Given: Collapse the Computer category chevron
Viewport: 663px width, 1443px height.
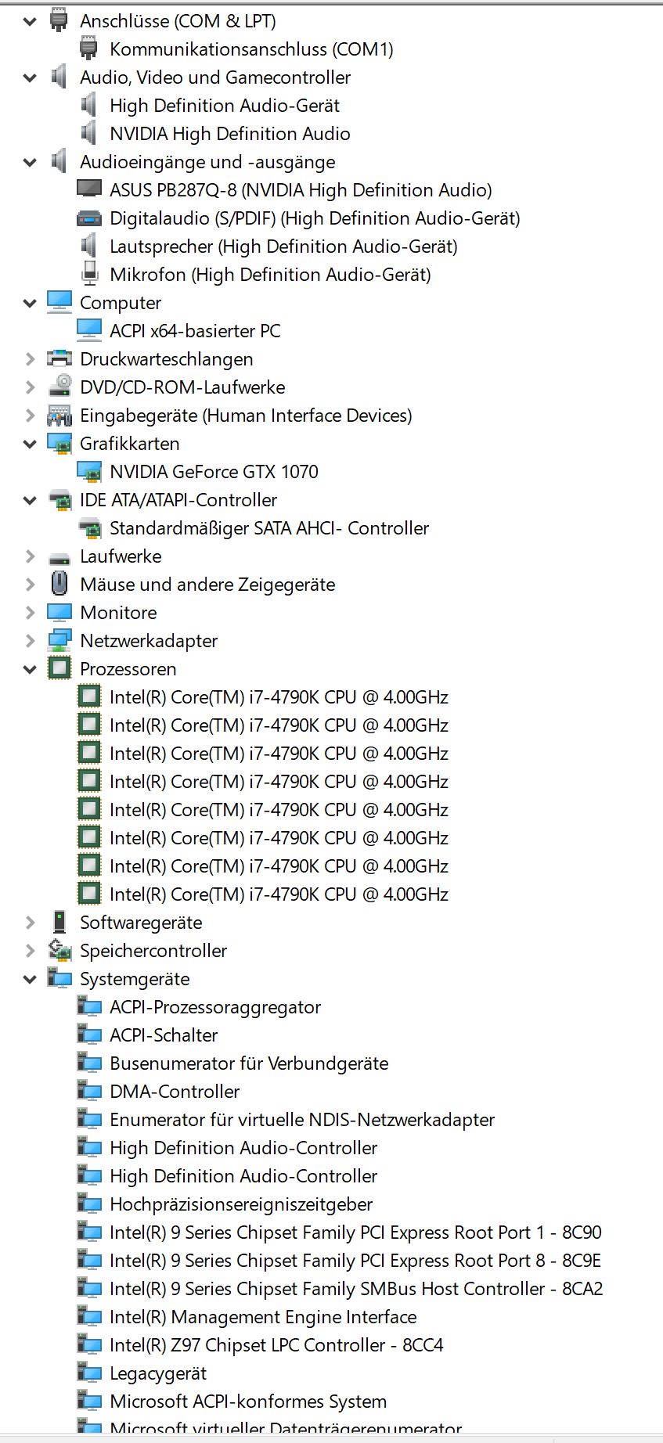Looking at the screenshot, I should pos(30,303).
